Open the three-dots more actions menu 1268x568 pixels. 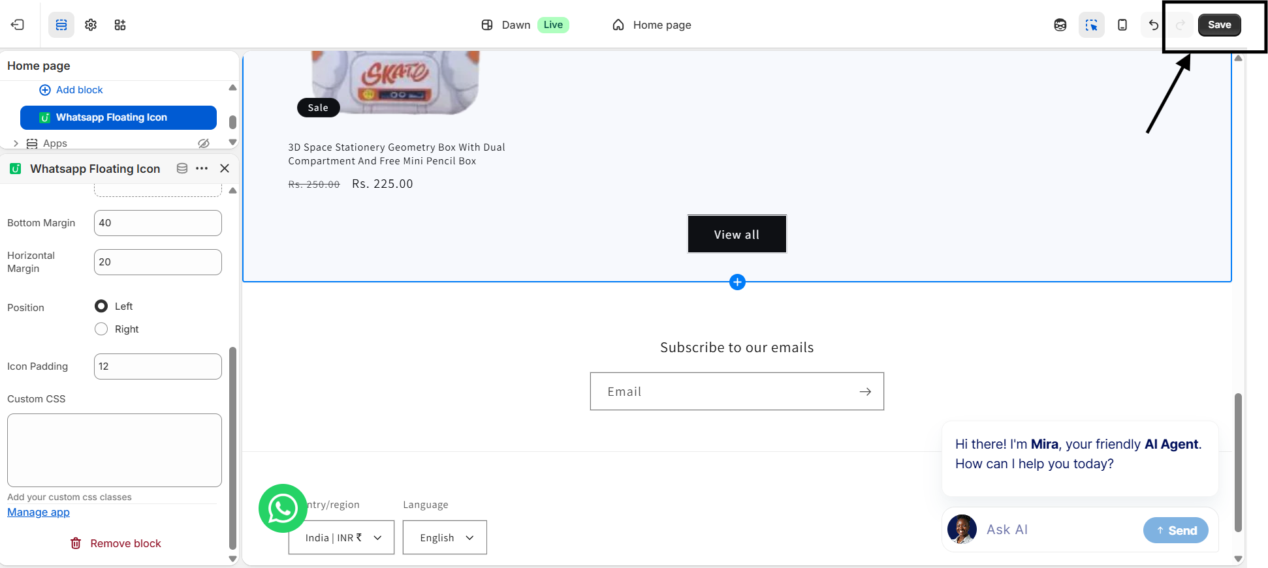pos(202,168)
